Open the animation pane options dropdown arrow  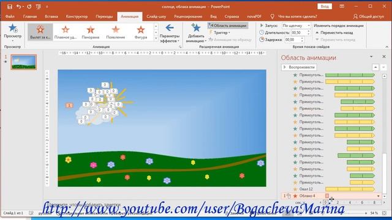tap(371, 57)
